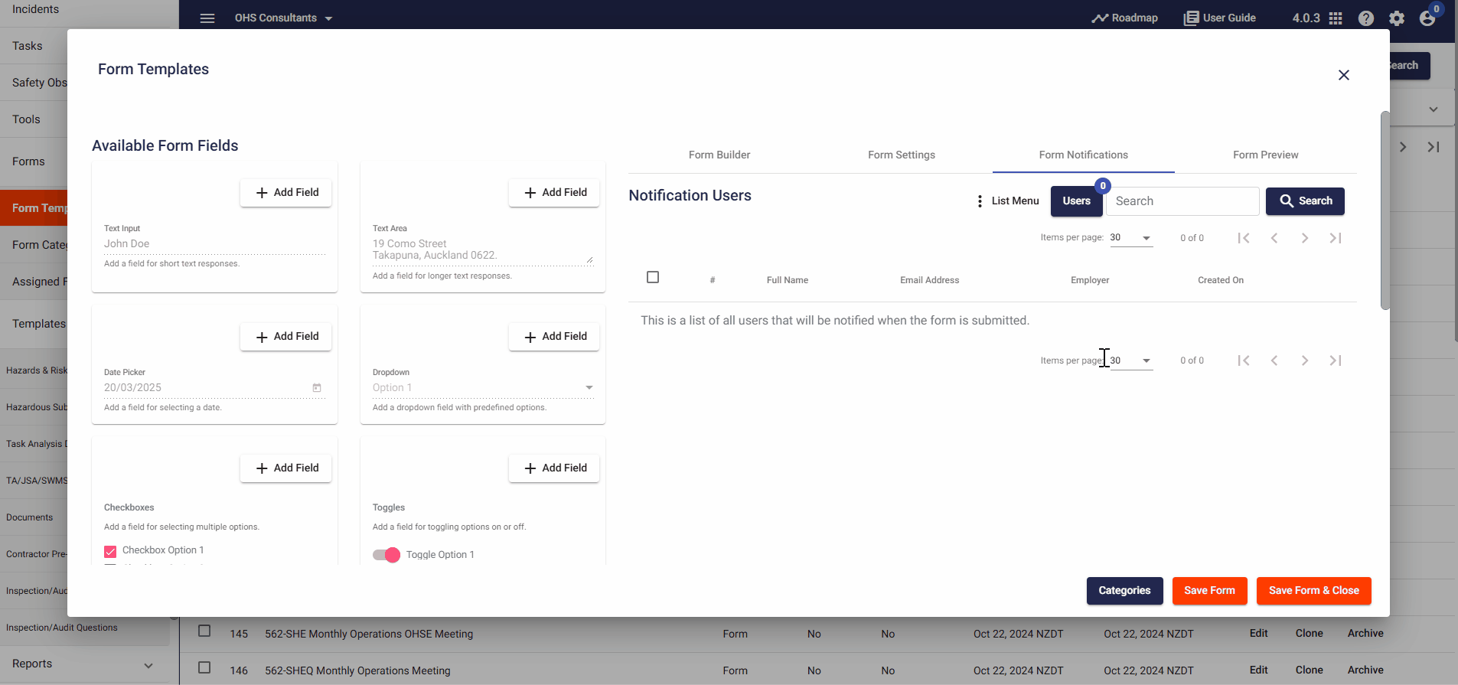Open the apps grid icon
This screenshot has width=1458, height=685.
coord(1336,18)
